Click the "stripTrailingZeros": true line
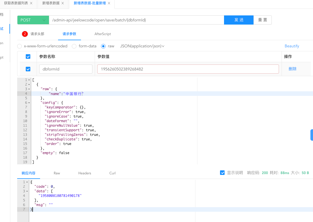 72,135
